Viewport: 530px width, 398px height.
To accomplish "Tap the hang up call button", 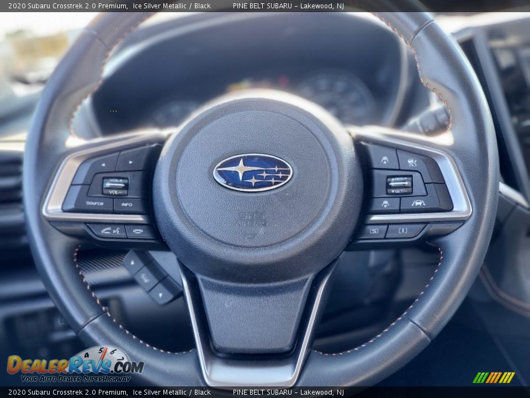I will [x=139, y=232].
